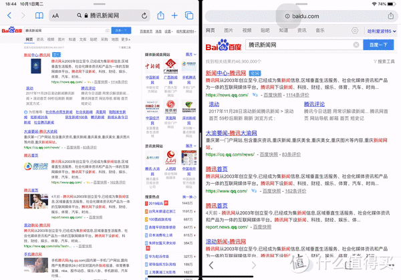The image size is (401, 280).
Task: Click the Baidu logo in right window
Action: point(224,45)
